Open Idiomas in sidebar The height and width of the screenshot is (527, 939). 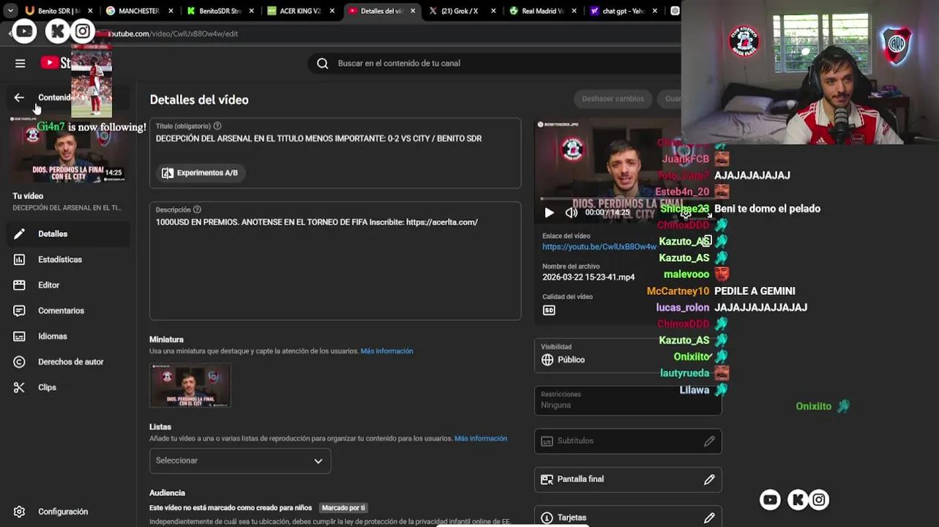[x=70, y=337]
